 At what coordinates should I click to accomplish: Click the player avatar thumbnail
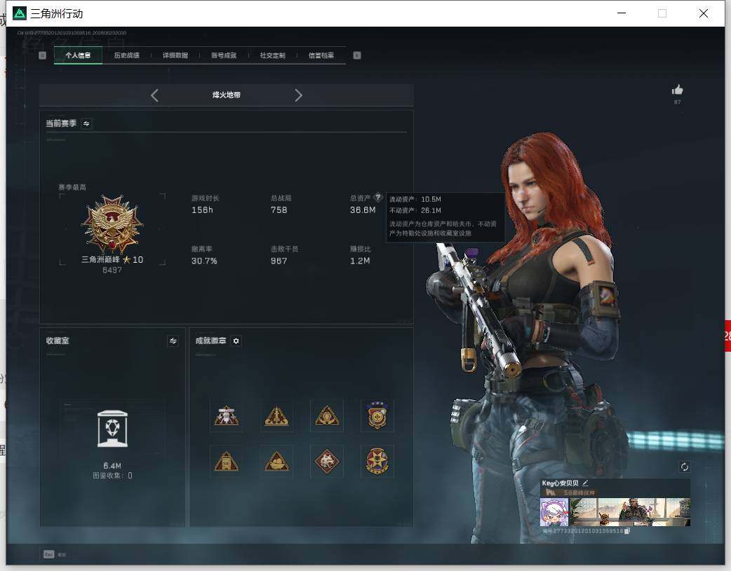tap(554, 512)
